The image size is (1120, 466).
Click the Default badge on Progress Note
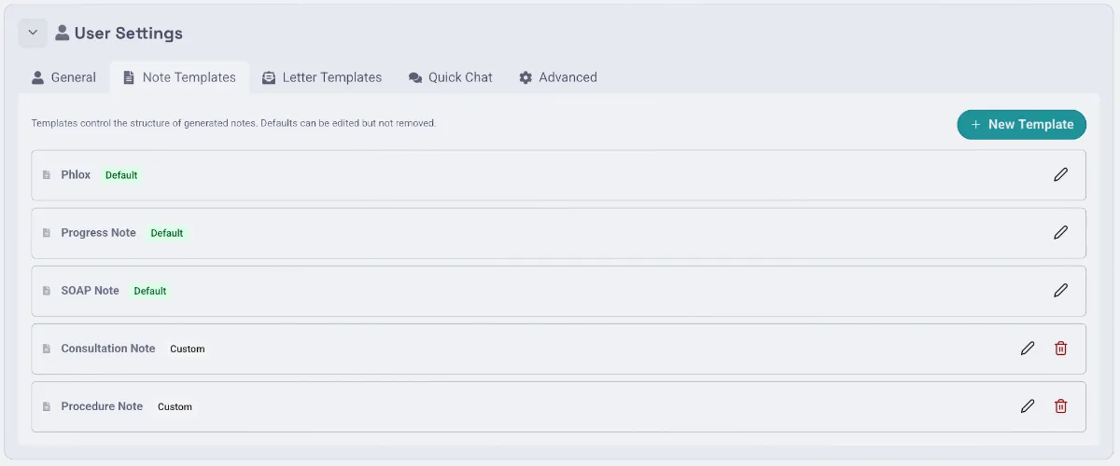pos(167,233)
